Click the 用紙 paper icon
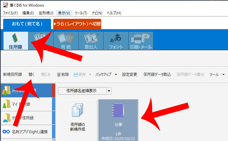Image resolution: width=228 pixels, height=141 pixels. tap(65, 41)
